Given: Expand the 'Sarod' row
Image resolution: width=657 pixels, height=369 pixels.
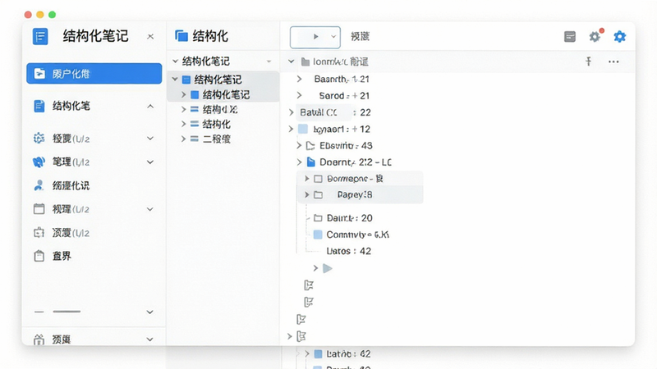Looking at the screenshot, I should coord(299,95).
